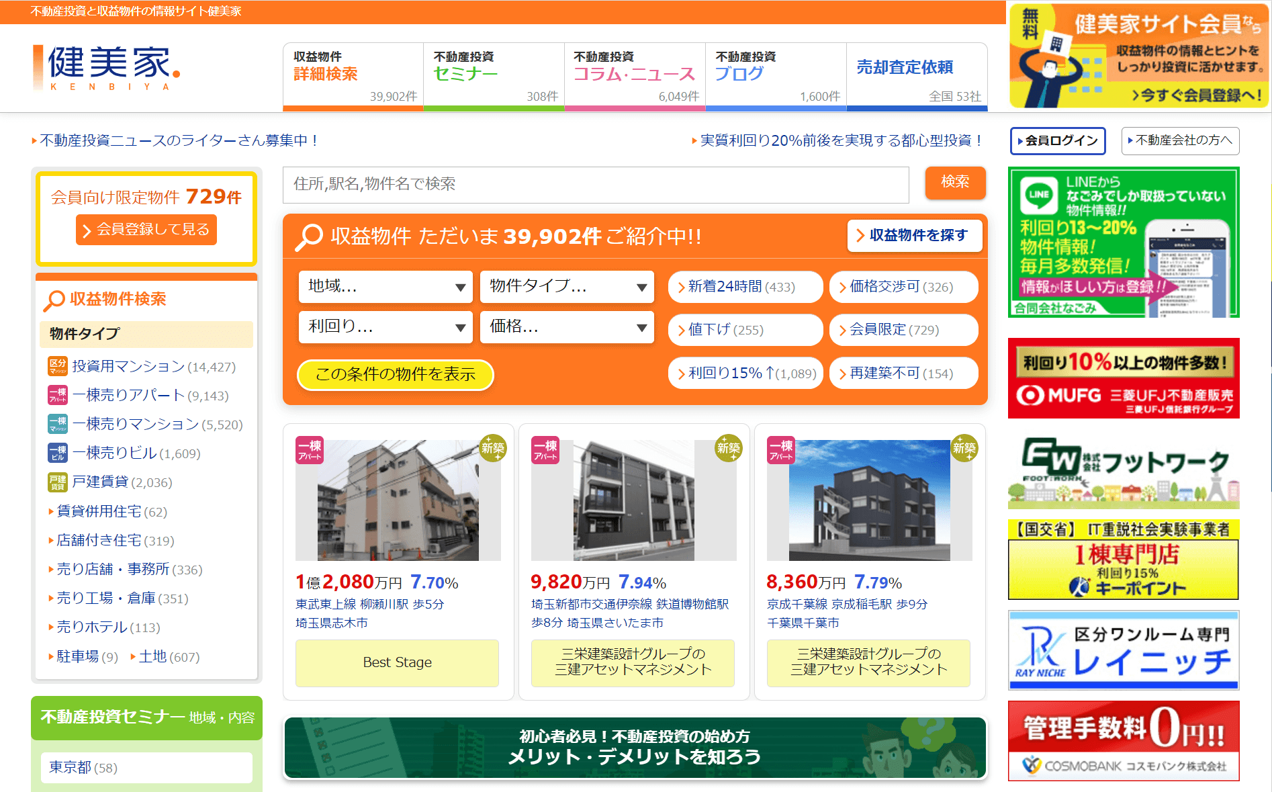Image resolution: width=1272 pixels, height=792 pixels.
Task: Open the 柳瀬川駅 apartment photo
Action: point(398,500)
